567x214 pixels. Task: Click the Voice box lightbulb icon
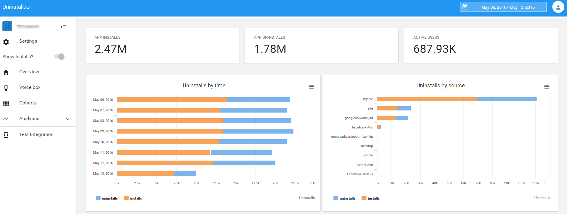point(6,88)
